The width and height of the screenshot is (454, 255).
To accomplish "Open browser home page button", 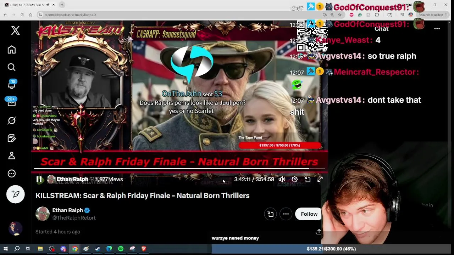I will [x=31, y=15].
